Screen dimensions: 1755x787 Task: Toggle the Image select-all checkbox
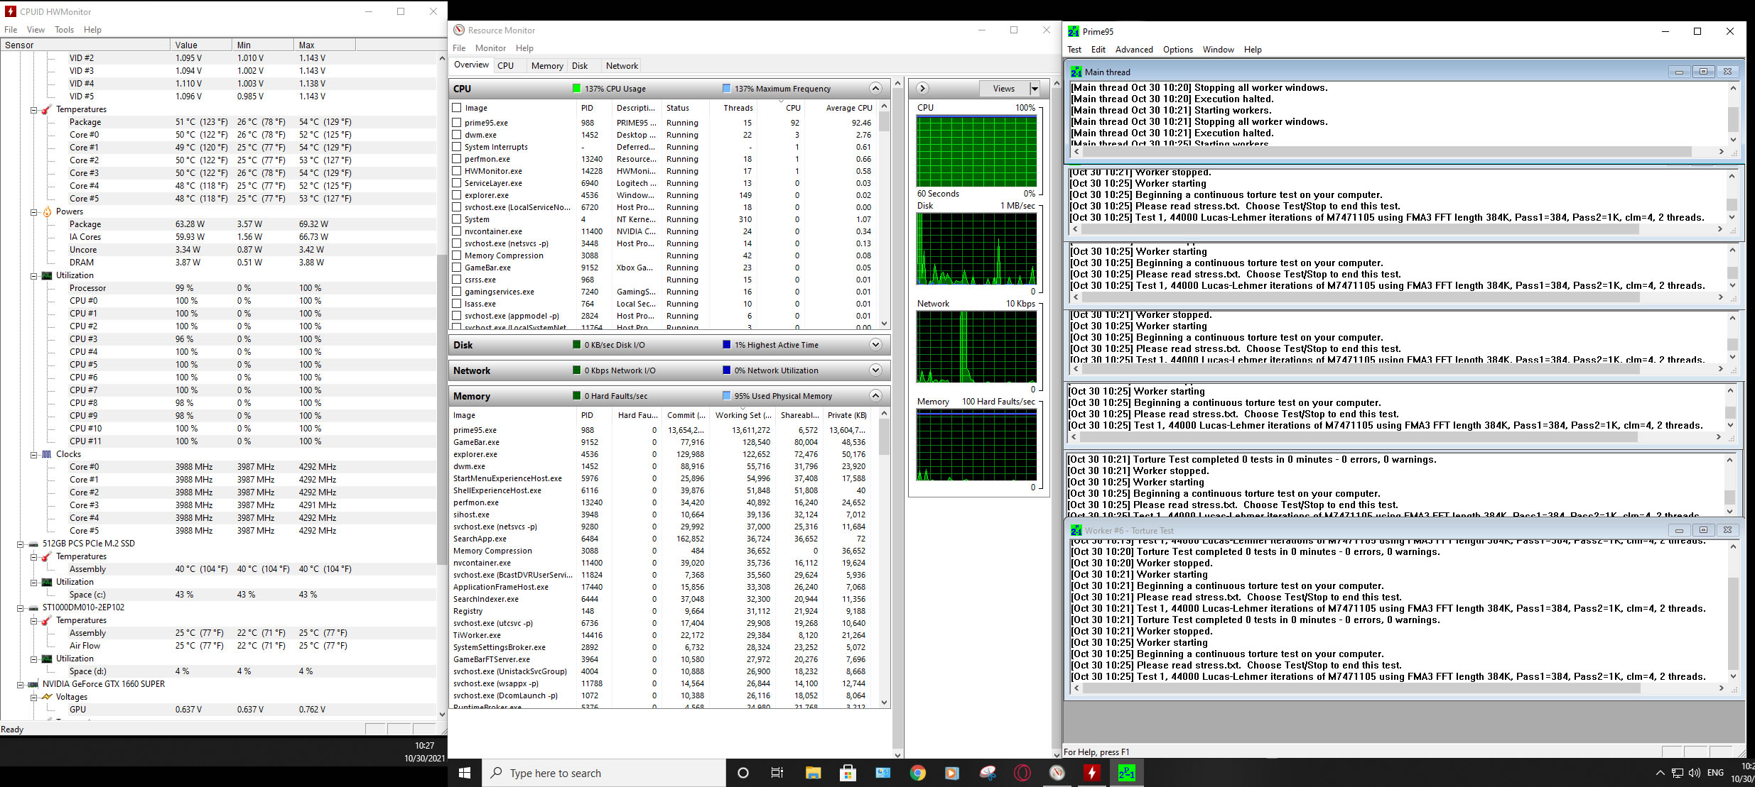pos(457,108)
